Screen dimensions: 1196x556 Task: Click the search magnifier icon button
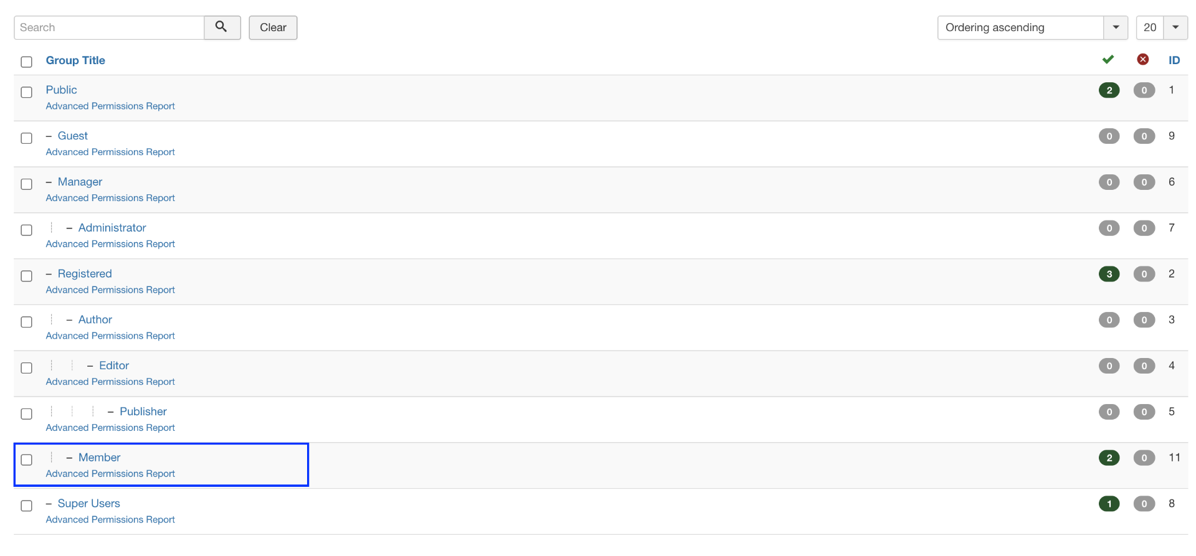pos(222,27)
